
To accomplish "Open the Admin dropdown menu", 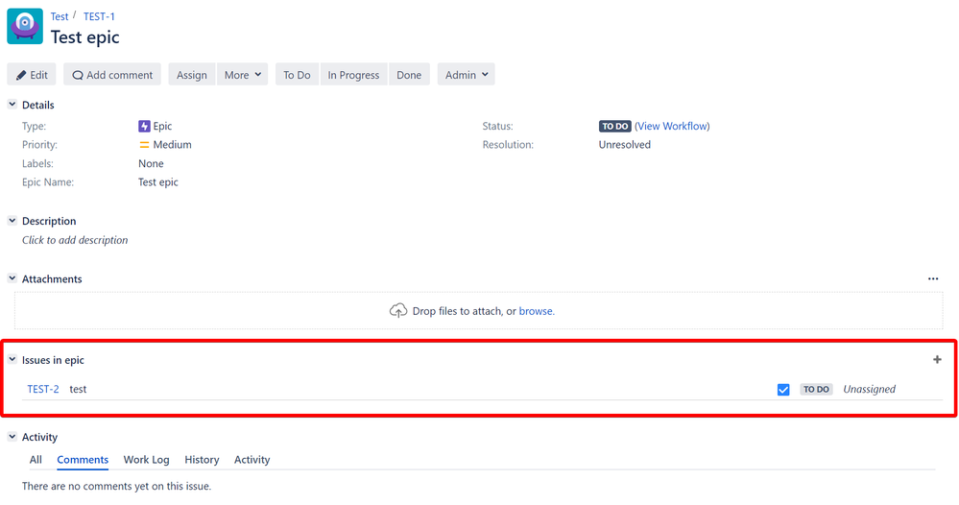I will tap(466, 75).
